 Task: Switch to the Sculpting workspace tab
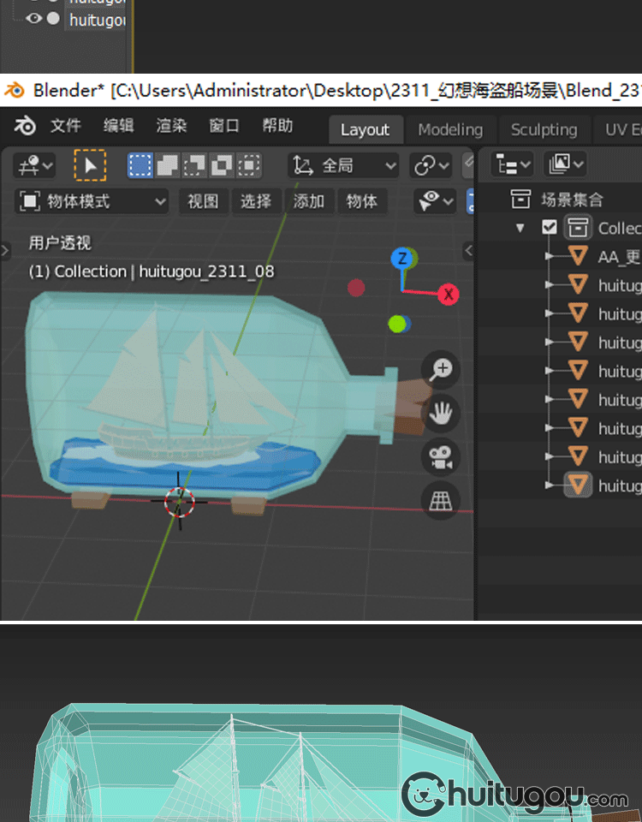(544, 129)
